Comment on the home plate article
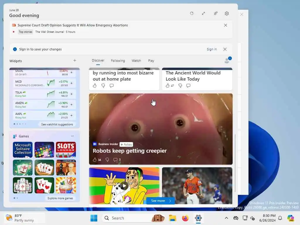 112,86
